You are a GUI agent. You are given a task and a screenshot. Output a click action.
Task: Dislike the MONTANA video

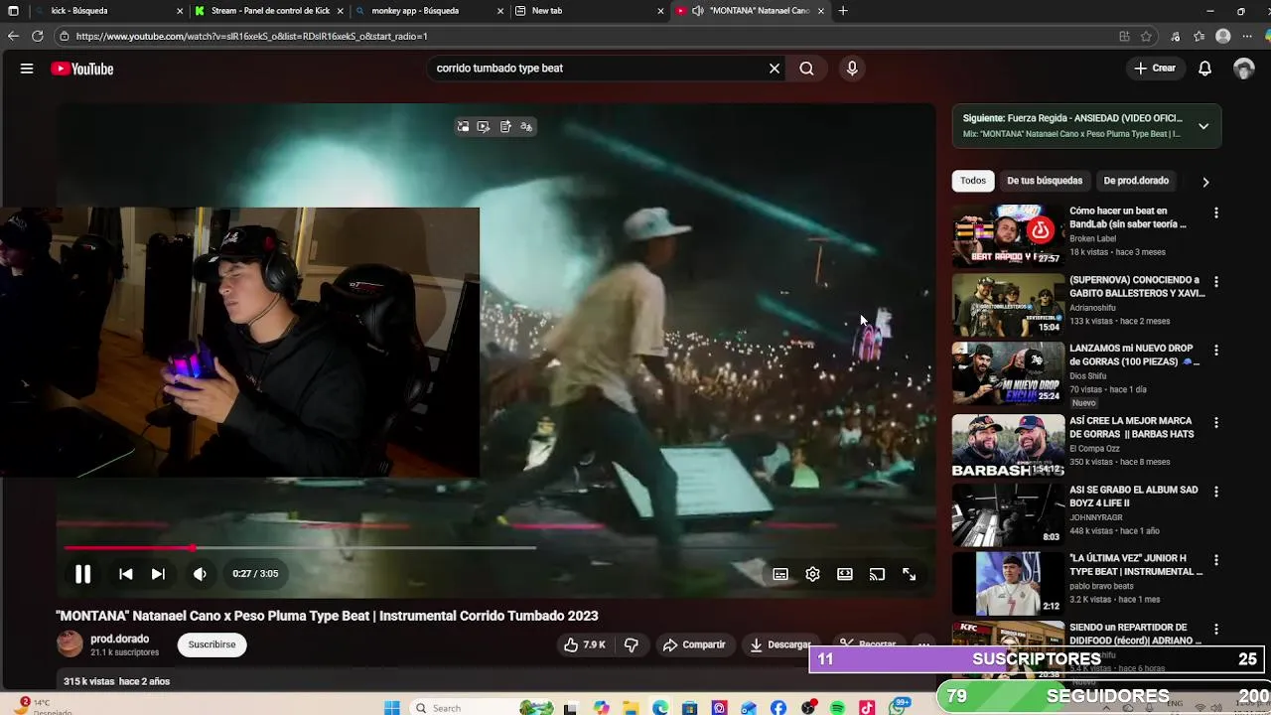(x=631, y=644)
